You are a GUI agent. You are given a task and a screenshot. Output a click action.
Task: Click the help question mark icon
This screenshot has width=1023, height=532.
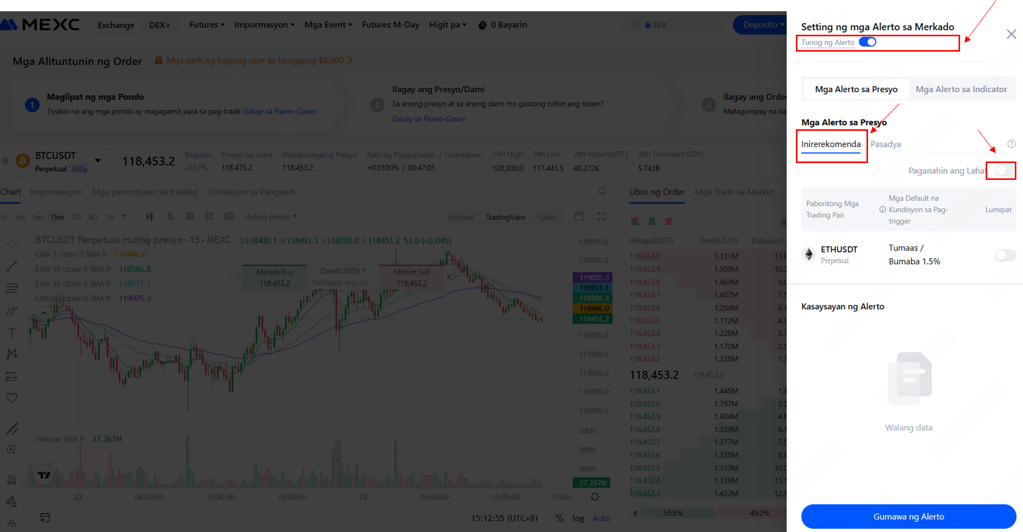point(1011,144)
